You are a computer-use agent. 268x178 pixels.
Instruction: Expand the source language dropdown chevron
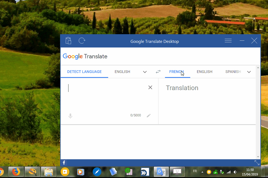(145, 72)
